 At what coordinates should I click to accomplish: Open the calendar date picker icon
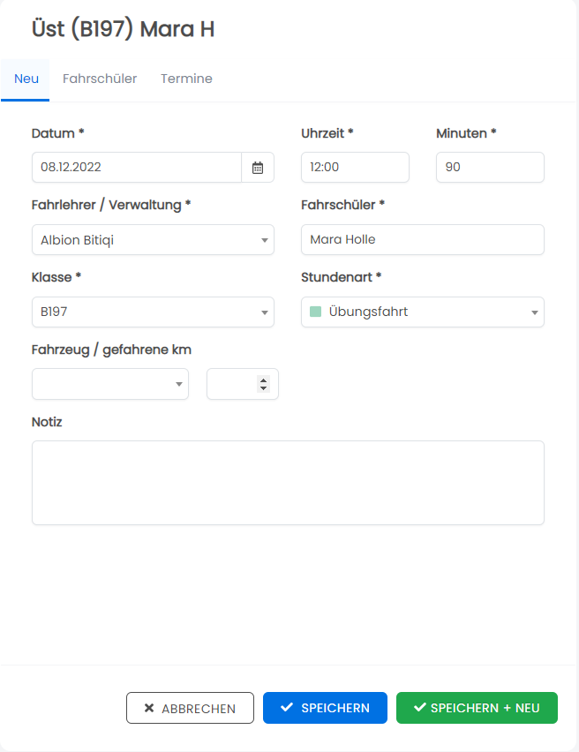click(x=258, y=168)
